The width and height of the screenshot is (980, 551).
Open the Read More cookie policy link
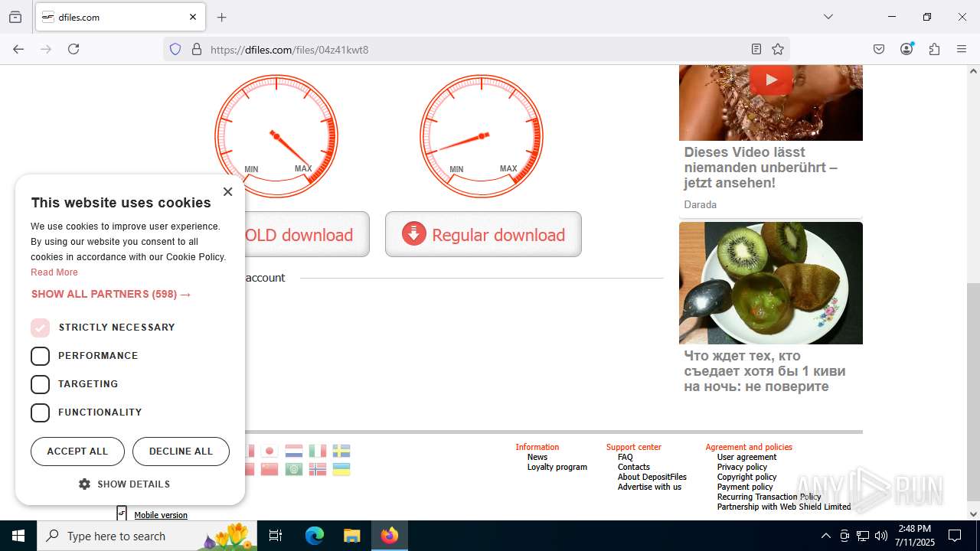click(54, 272)
